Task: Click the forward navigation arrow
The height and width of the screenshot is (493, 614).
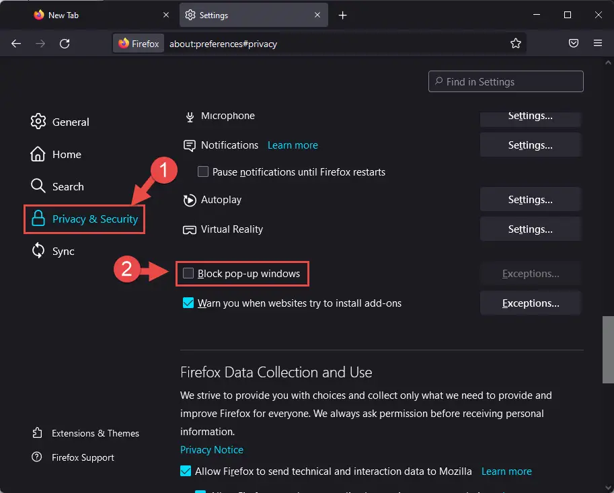Action: (40, 44)
